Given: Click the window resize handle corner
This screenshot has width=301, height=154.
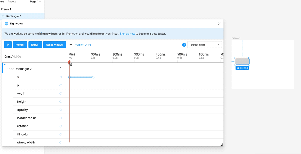Looking at the screenshot, I should (x=222, y=145).
